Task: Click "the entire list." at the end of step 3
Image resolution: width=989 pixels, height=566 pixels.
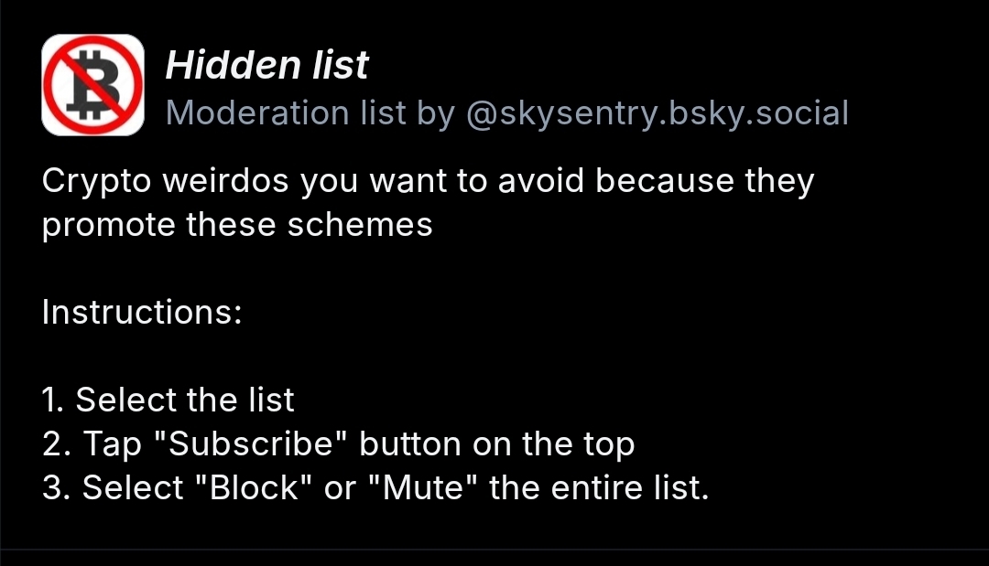Action: pyautogui.click(x=599, y=488)
